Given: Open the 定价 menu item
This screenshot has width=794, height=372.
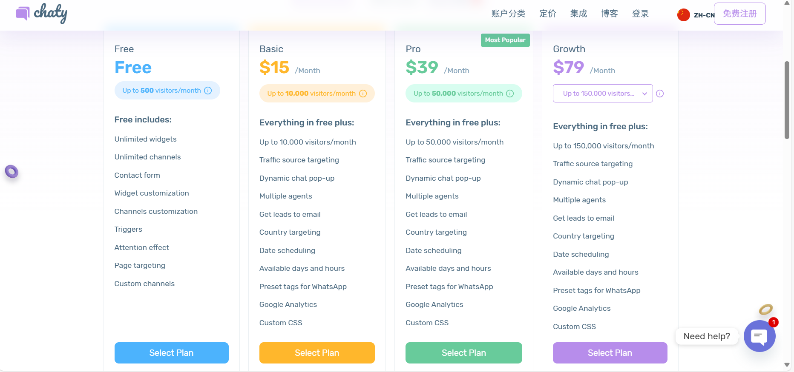Looking at the screenshot, I should 548,14.
